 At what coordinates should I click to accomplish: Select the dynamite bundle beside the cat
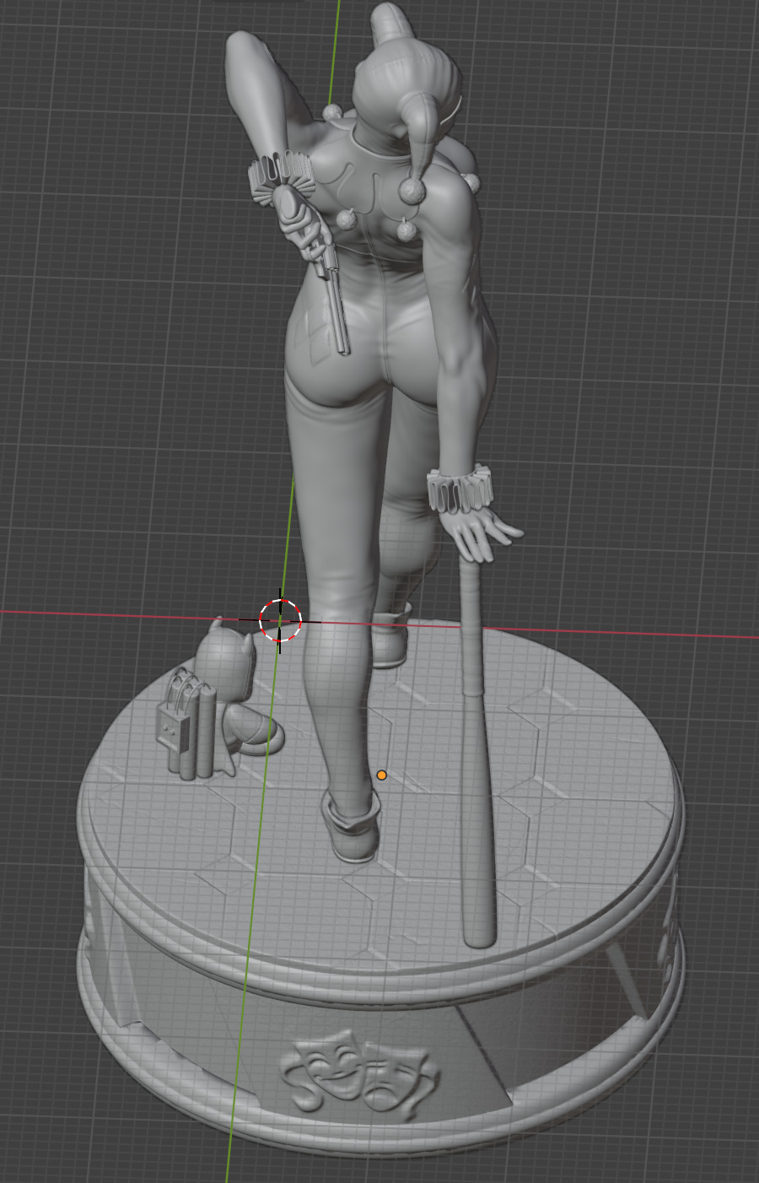187,722
